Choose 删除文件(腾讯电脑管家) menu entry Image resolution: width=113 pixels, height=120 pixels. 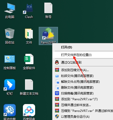pos(83,87)
